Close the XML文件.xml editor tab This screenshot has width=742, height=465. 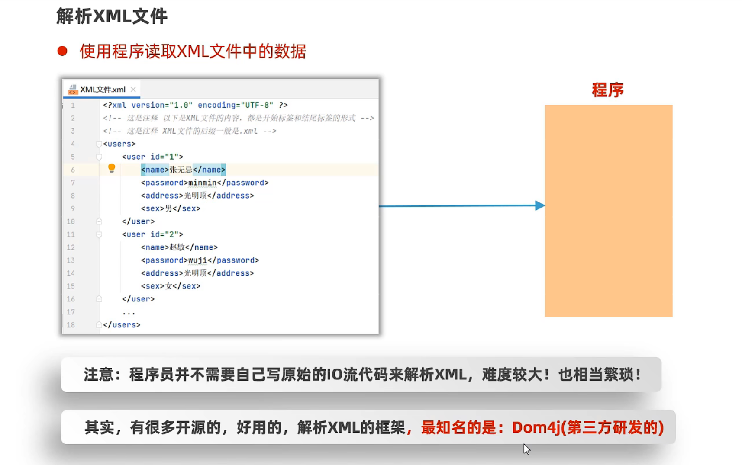coord(133,90)
